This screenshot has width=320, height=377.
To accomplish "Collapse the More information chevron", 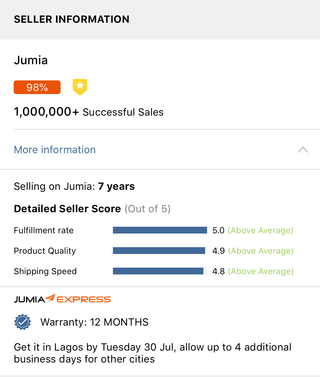I will click(x=303, y=149).
